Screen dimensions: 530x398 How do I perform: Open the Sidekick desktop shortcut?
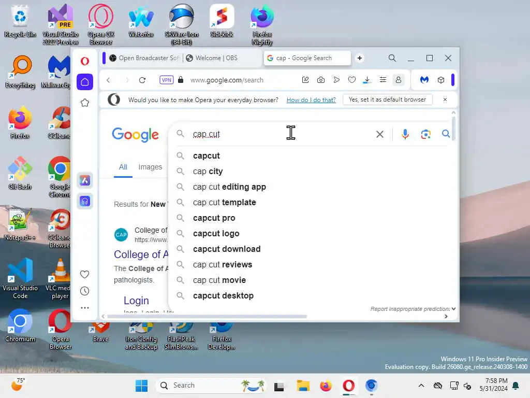click(222, 21)
